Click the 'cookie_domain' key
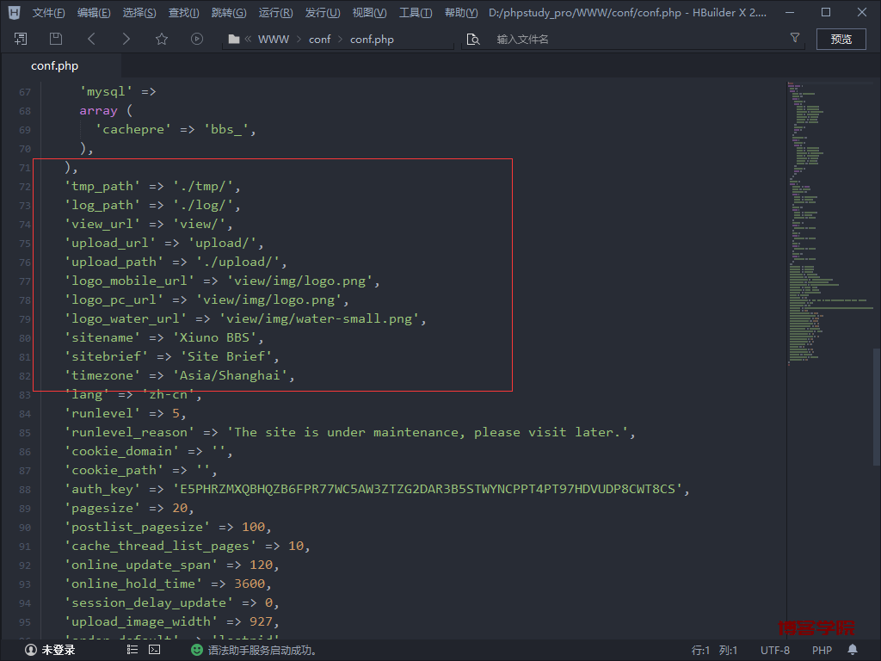881x661 pixels. 122,451
